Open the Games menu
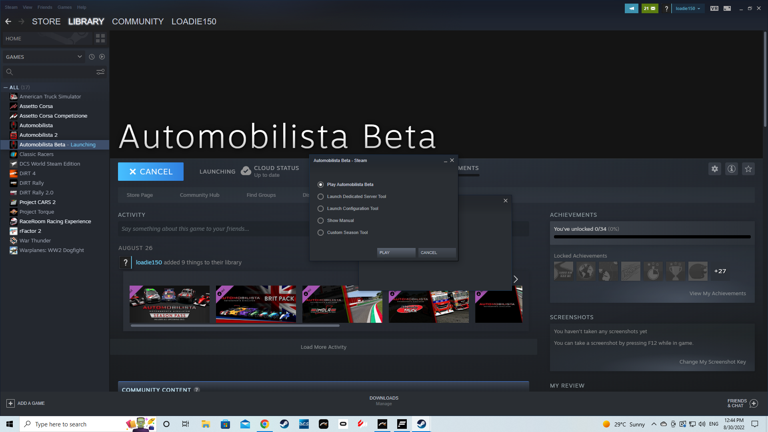The width and height of the screenshot is (768, 432). (65, 7)
